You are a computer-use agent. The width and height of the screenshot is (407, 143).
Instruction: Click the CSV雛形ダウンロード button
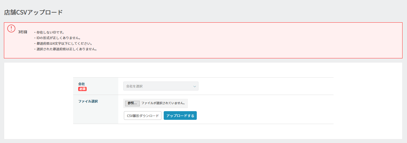[143, 116]
